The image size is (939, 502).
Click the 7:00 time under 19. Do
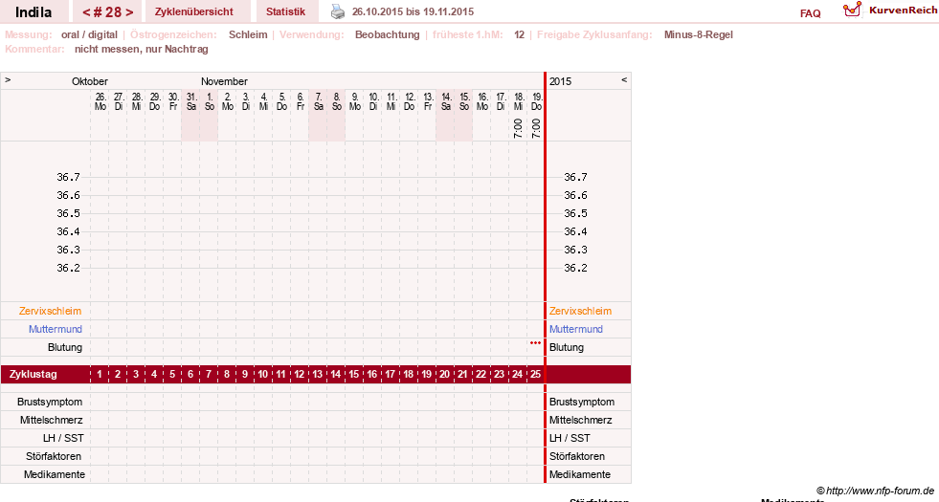click(536, 129)
